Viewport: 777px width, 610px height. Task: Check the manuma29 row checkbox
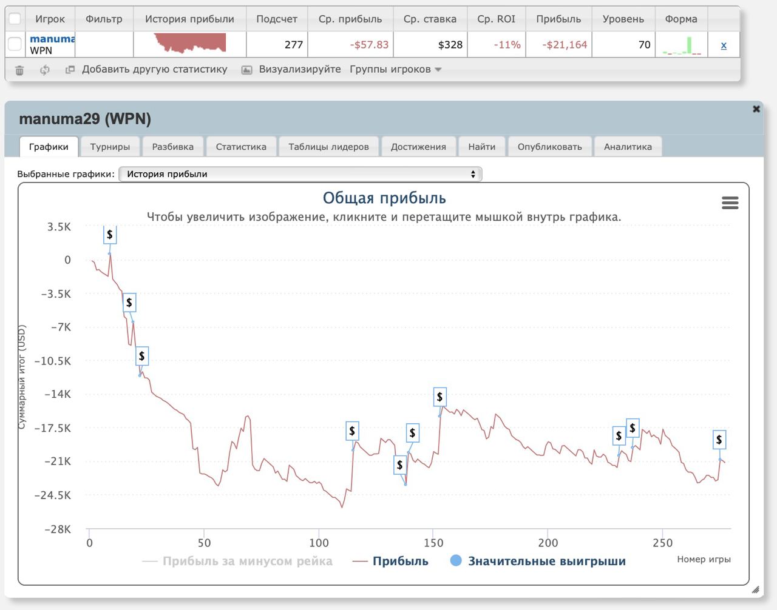click(15, 44)
